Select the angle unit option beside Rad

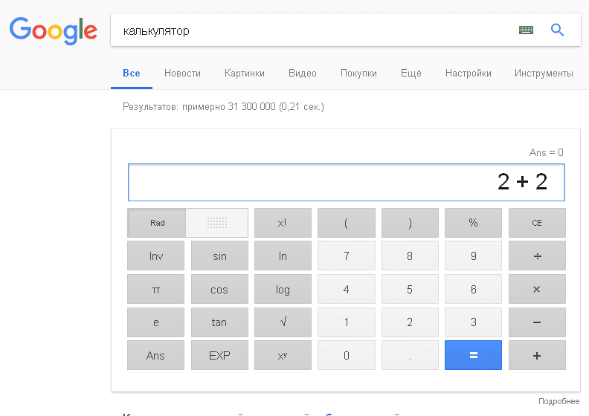click(216, 223)
